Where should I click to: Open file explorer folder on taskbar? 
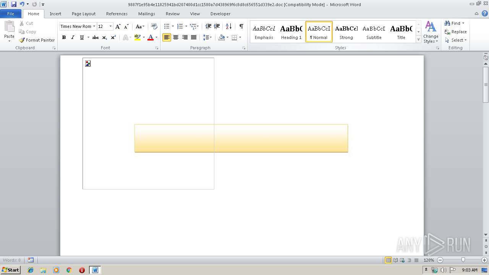point(43,270)
